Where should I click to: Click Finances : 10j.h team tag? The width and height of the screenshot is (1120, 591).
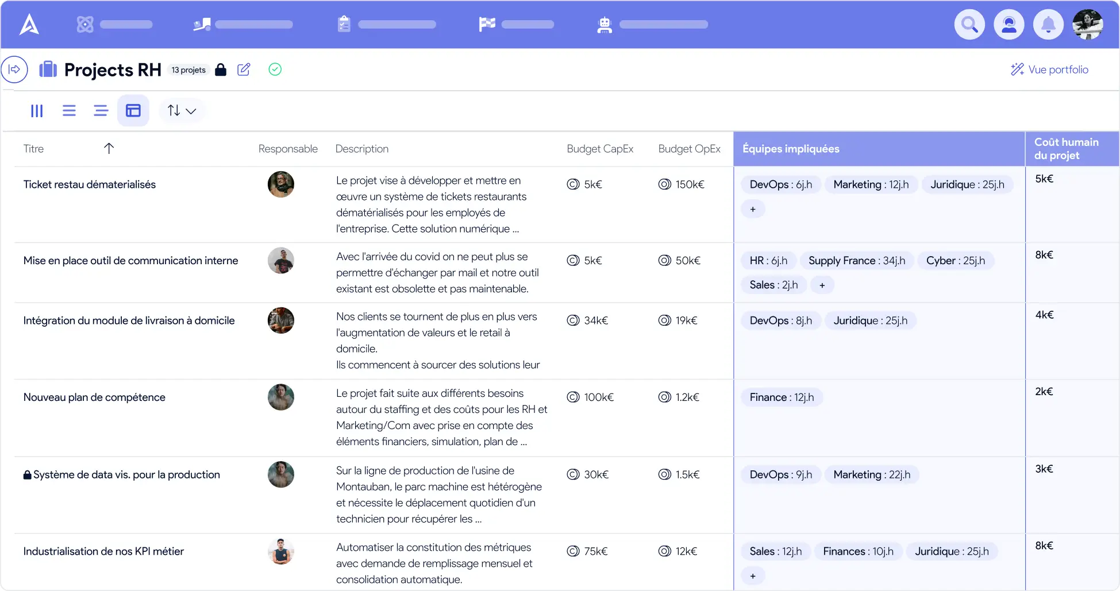coord(858,551)
